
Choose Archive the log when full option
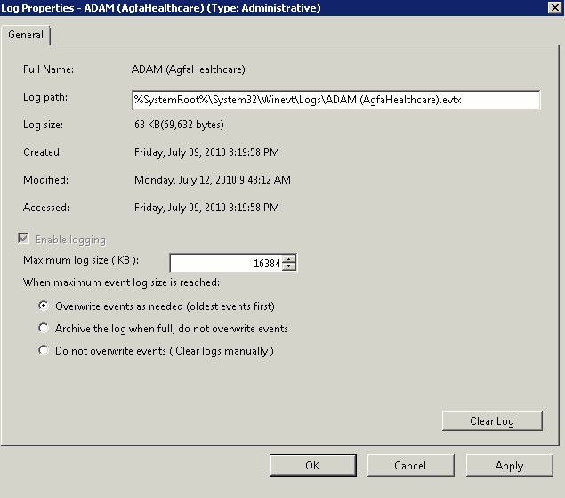click(x=43, y=329)
